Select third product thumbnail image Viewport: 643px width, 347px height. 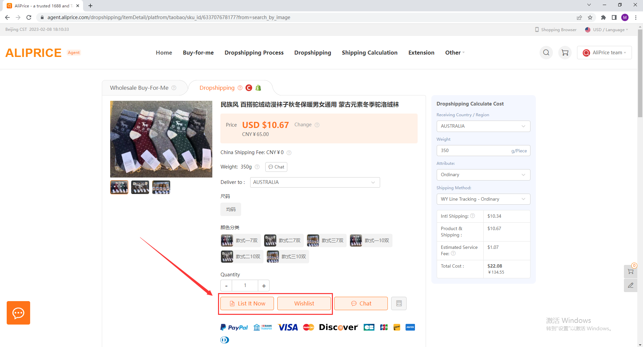(161, 187)
